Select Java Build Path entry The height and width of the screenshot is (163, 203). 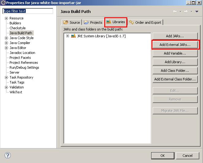(x=21, y=33)
